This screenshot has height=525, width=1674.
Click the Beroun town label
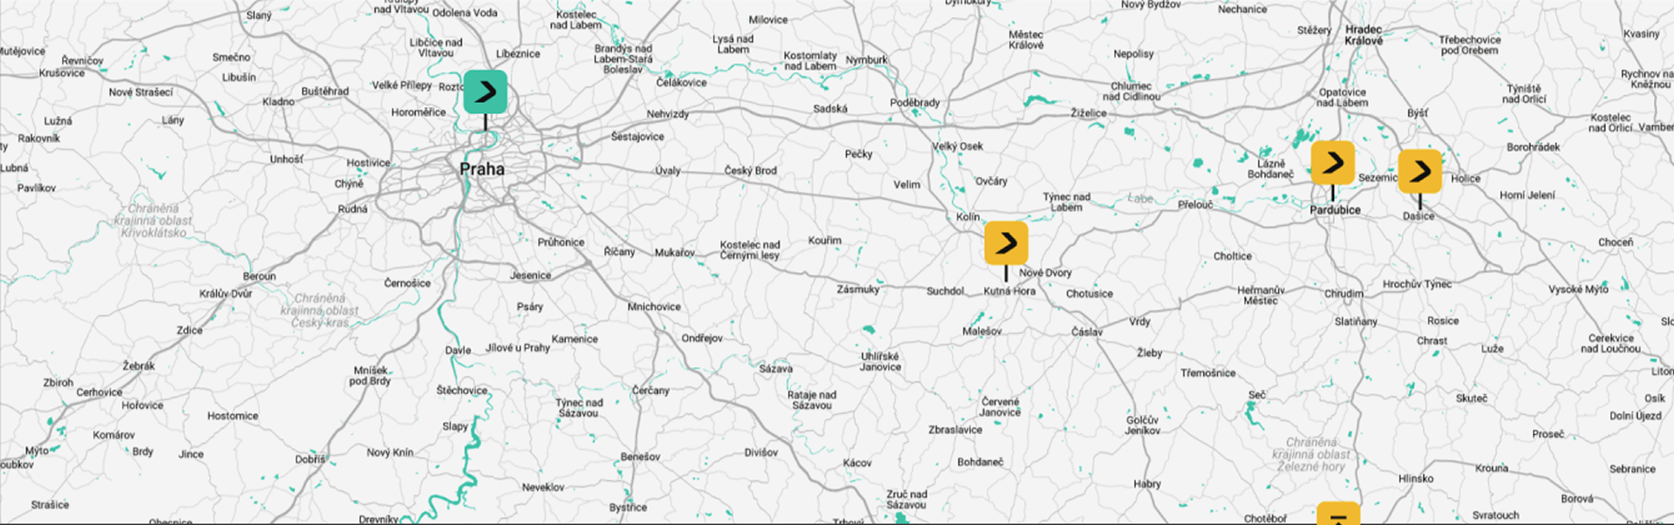click(x=259, y=276)
